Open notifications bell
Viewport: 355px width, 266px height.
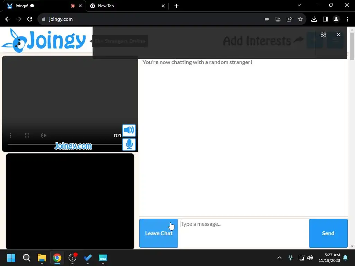point(346,258)
